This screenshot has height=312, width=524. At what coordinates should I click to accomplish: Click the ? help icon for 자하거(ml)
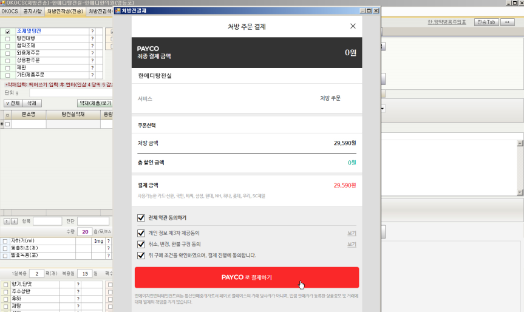point(109,241)
